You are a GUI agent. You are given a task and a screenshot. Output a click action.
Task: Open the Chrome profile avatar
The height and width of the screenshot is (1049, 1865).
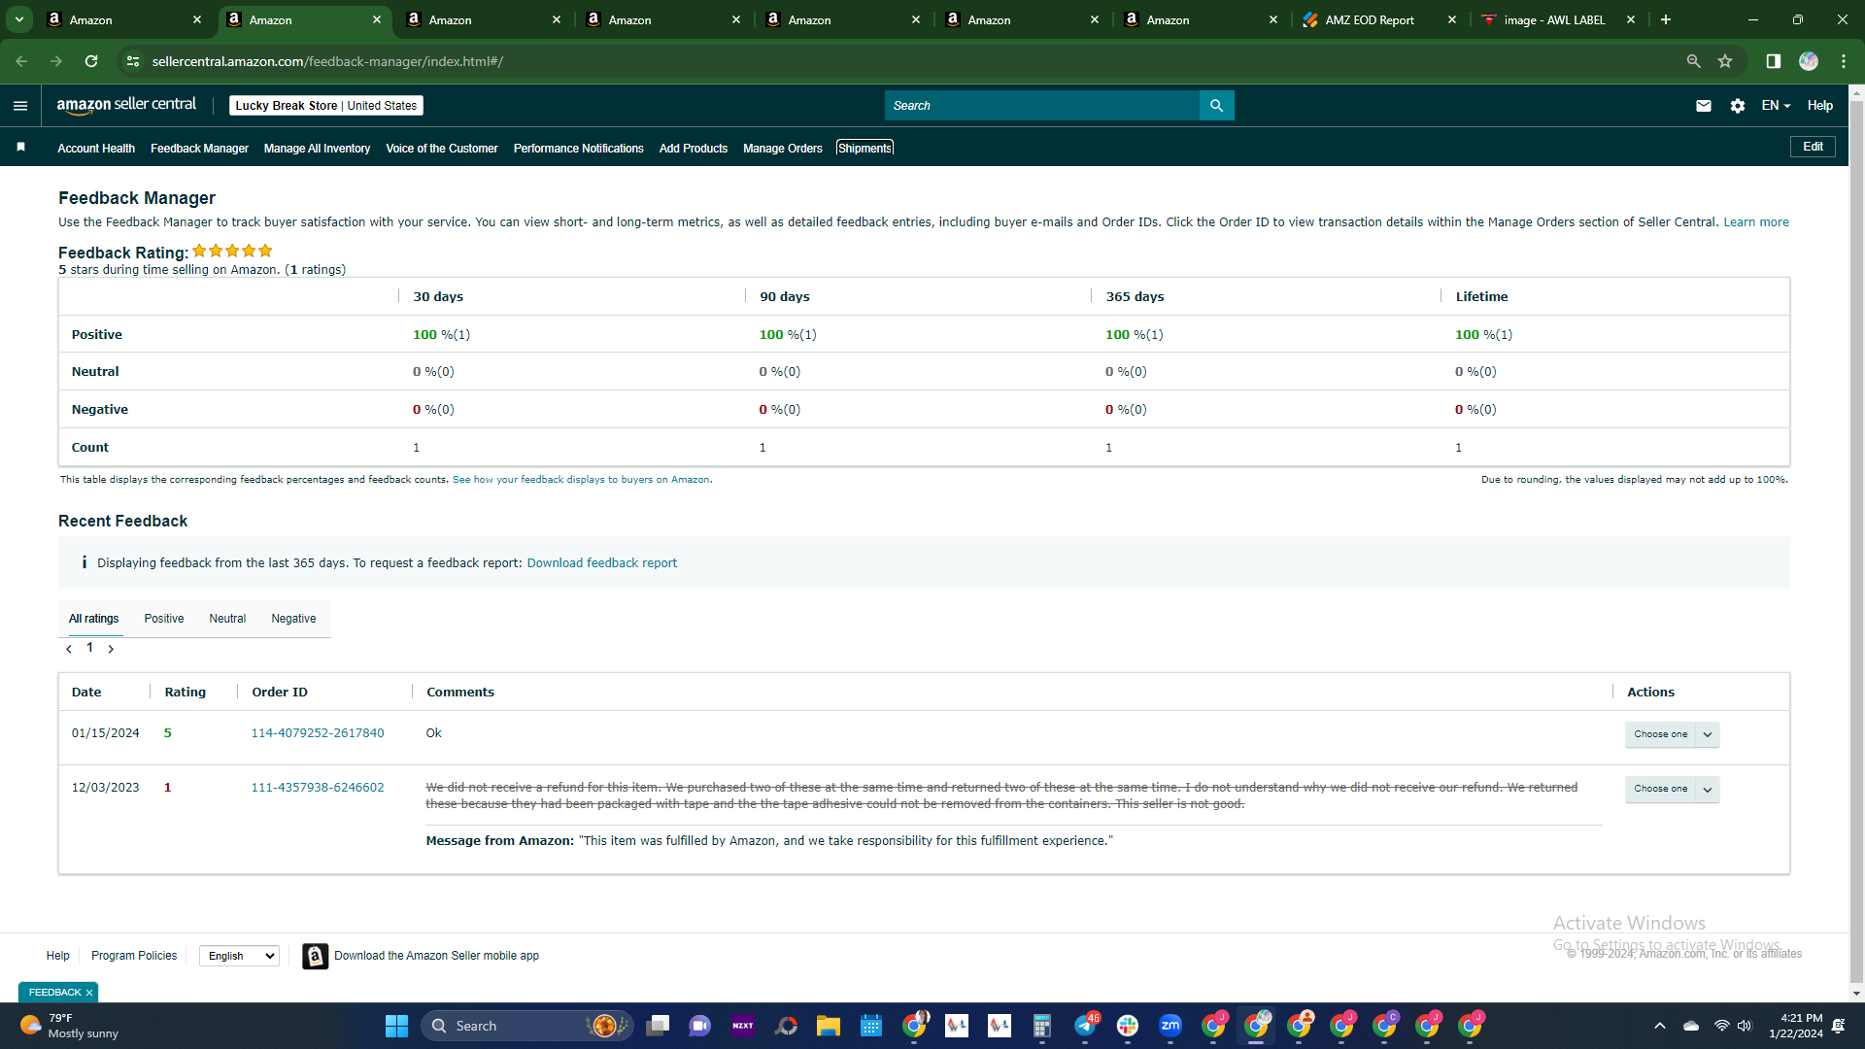click(x=1808, y=61)
